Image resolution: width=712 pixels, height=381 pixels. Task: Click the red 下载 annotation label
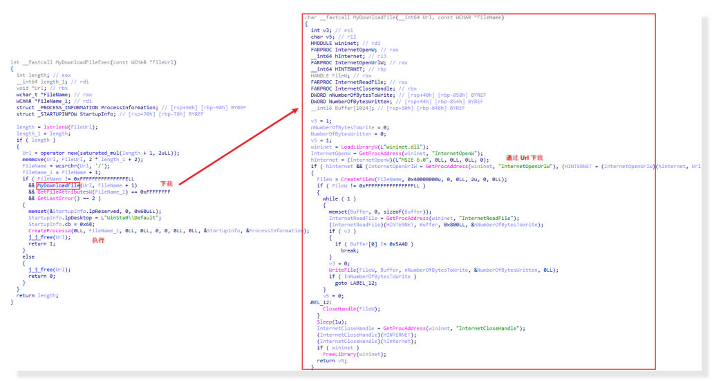167,184
